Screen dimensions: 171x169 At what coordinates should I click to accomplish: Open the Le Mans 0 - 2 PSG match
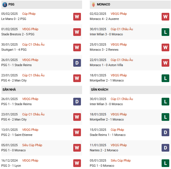tap(14, 19)
